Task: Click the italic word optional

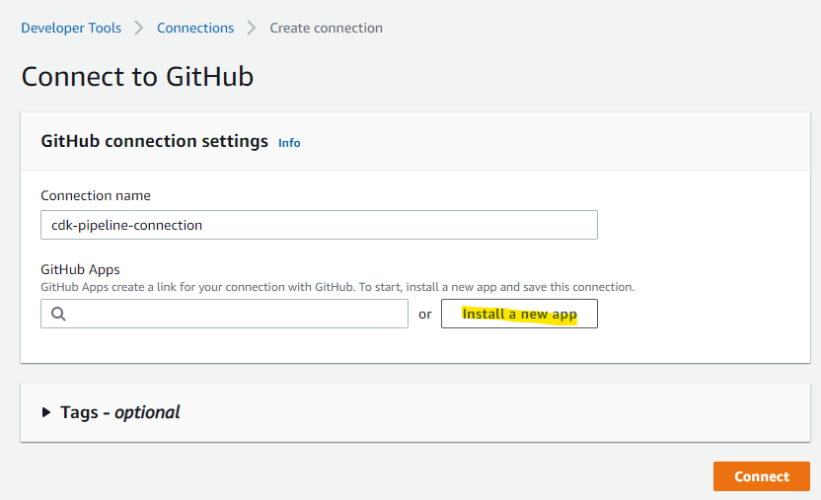Action: (x=147, y=412)
